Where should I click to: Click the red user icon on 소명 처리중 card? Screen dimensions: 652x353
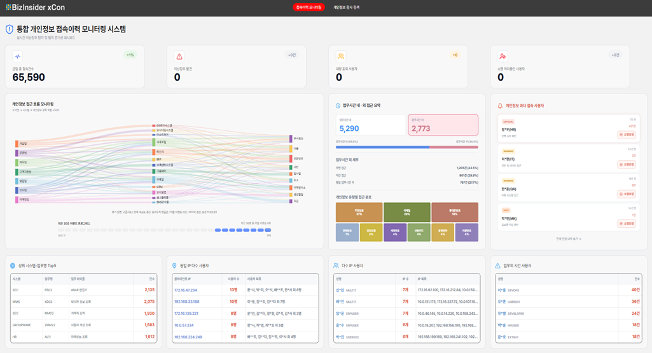[503, 56]
